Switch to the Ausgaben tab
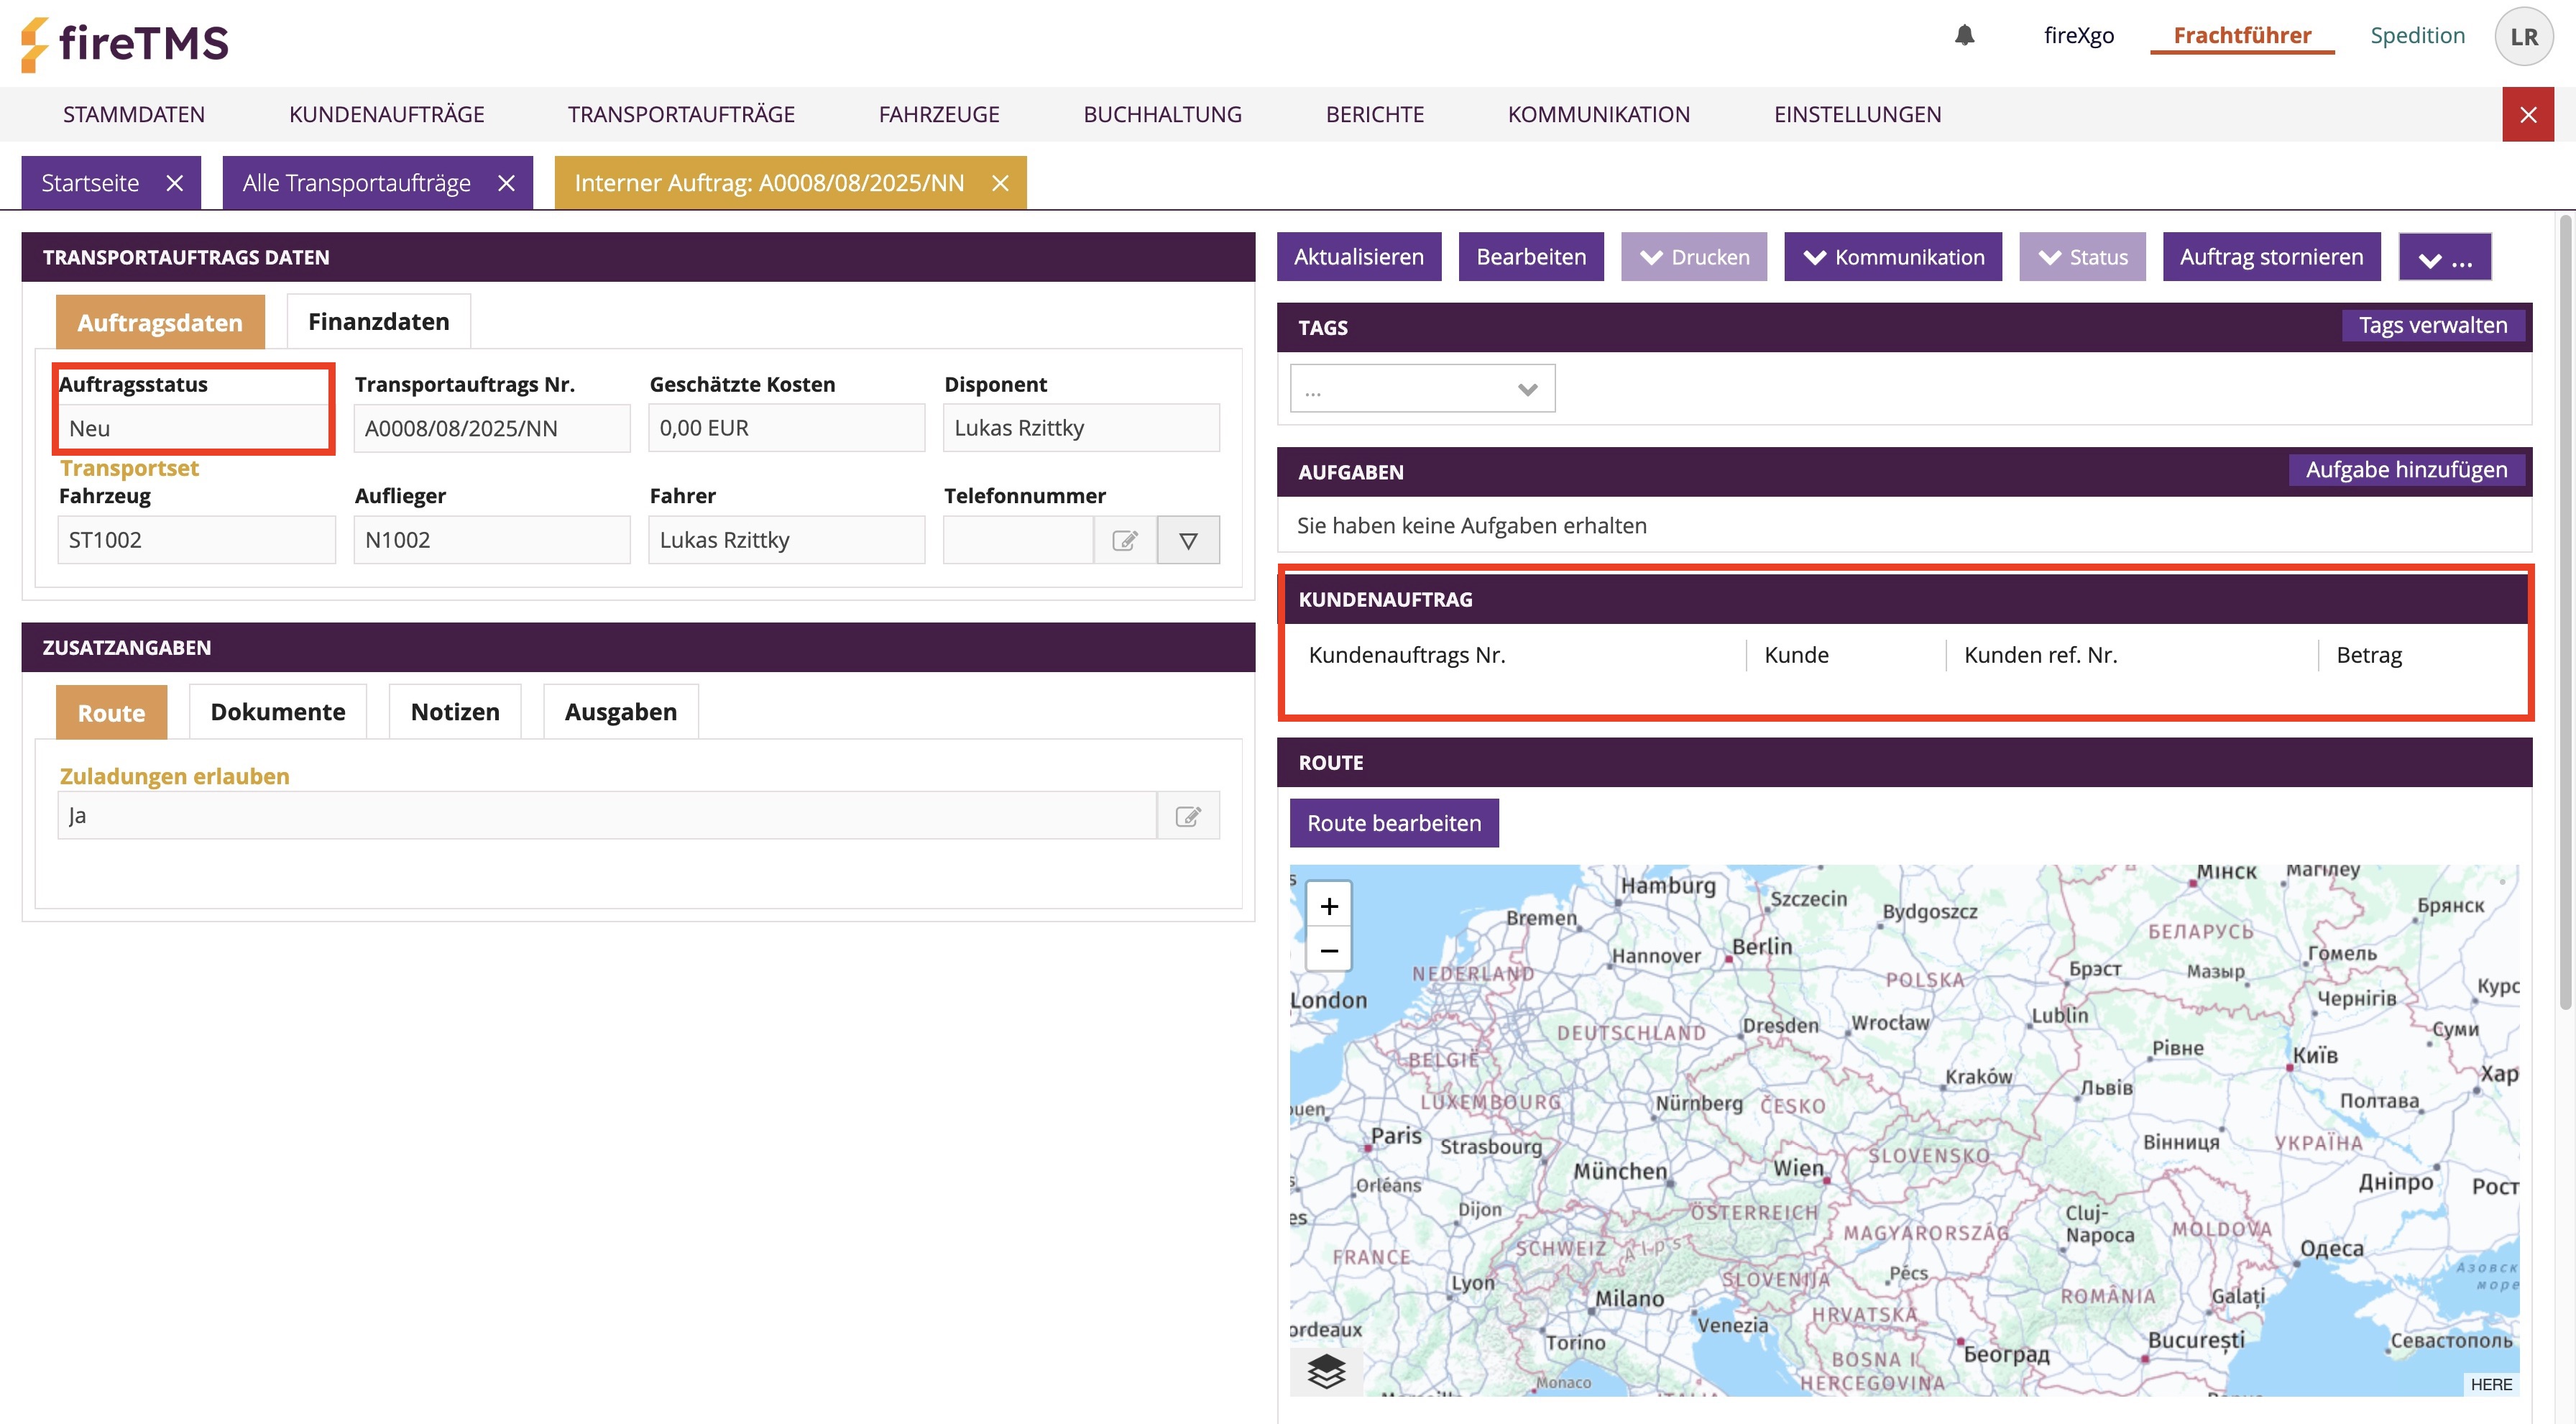The width and height of the screenshot is (2576, 1424). click(x=621, y=712)
